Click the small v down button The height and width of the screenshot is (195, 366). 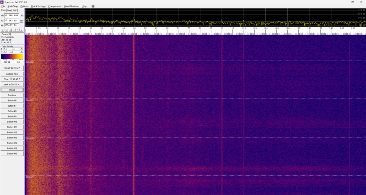click(x=22, y=30)
